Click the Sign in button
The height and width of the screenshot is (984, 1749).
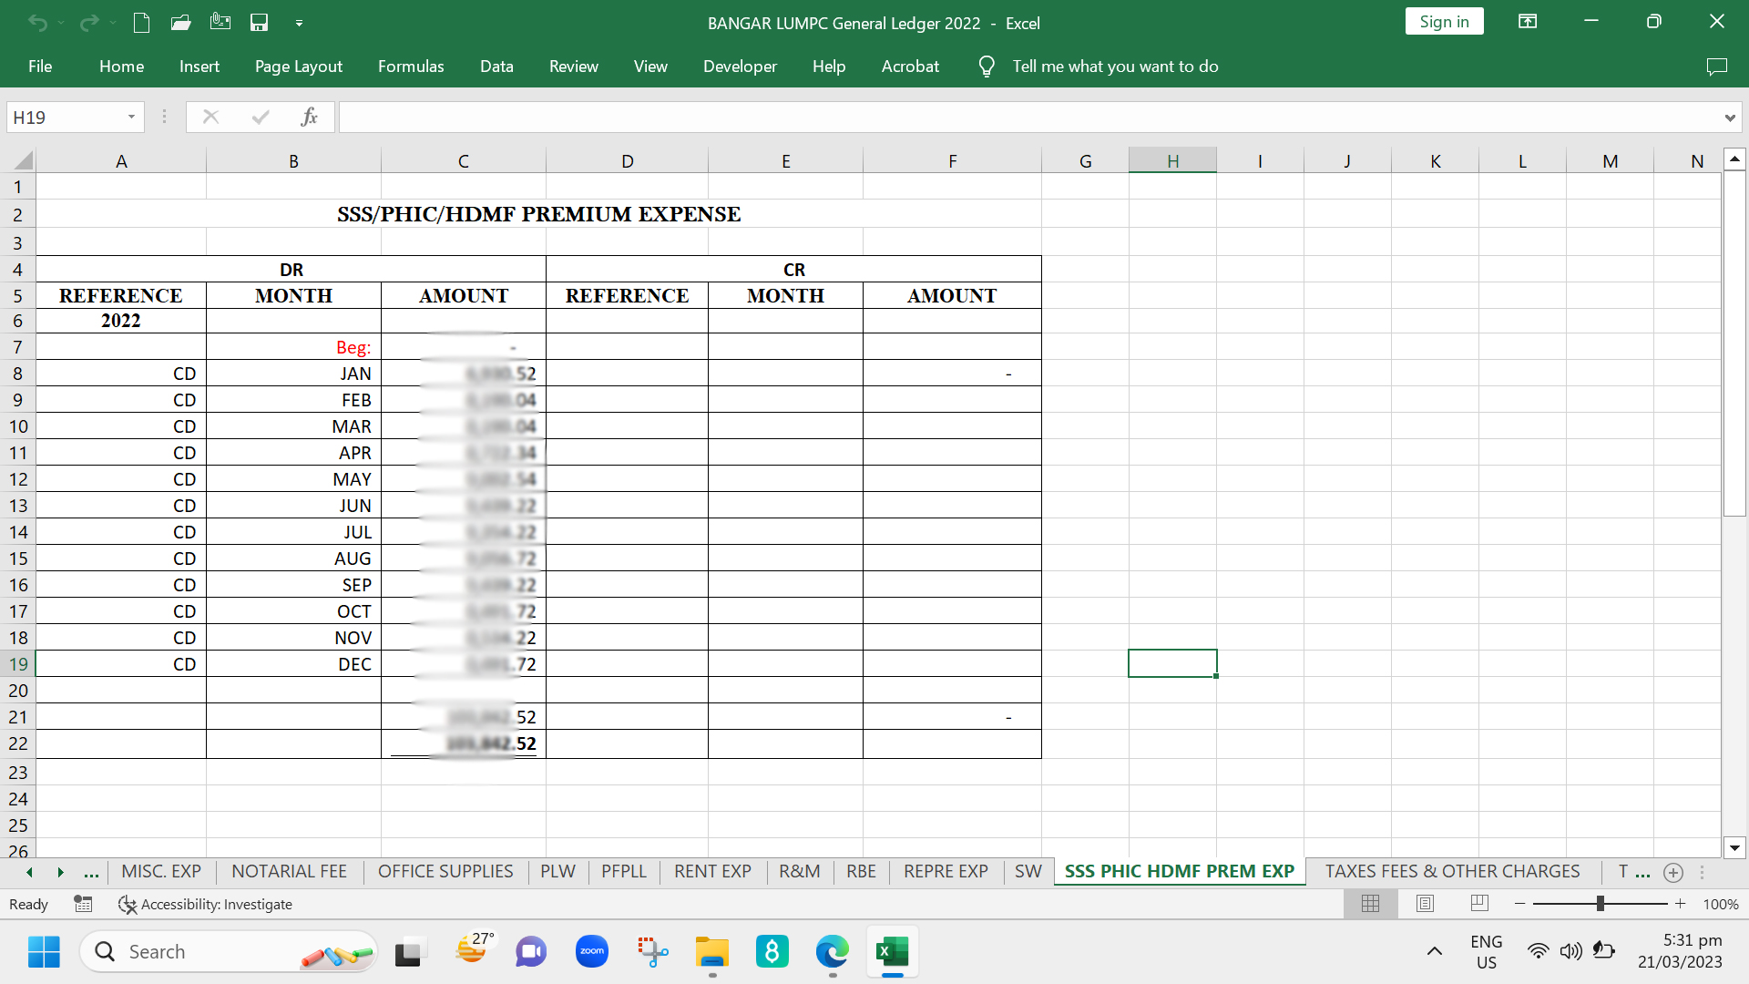1444,22
